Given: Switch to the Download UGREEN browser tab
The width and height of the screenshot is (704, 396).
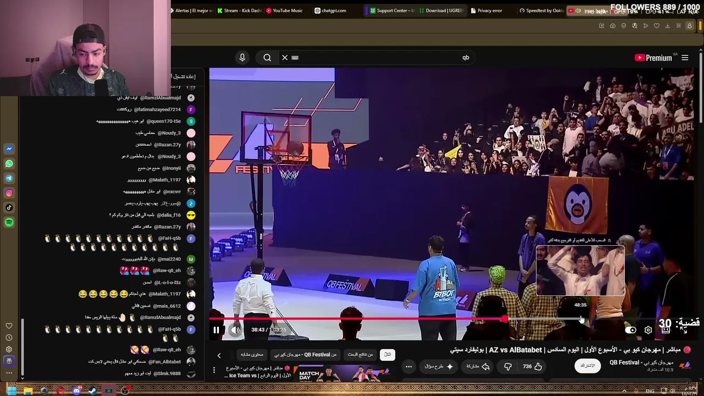Looking at the screenshot, I should [441, 10].
